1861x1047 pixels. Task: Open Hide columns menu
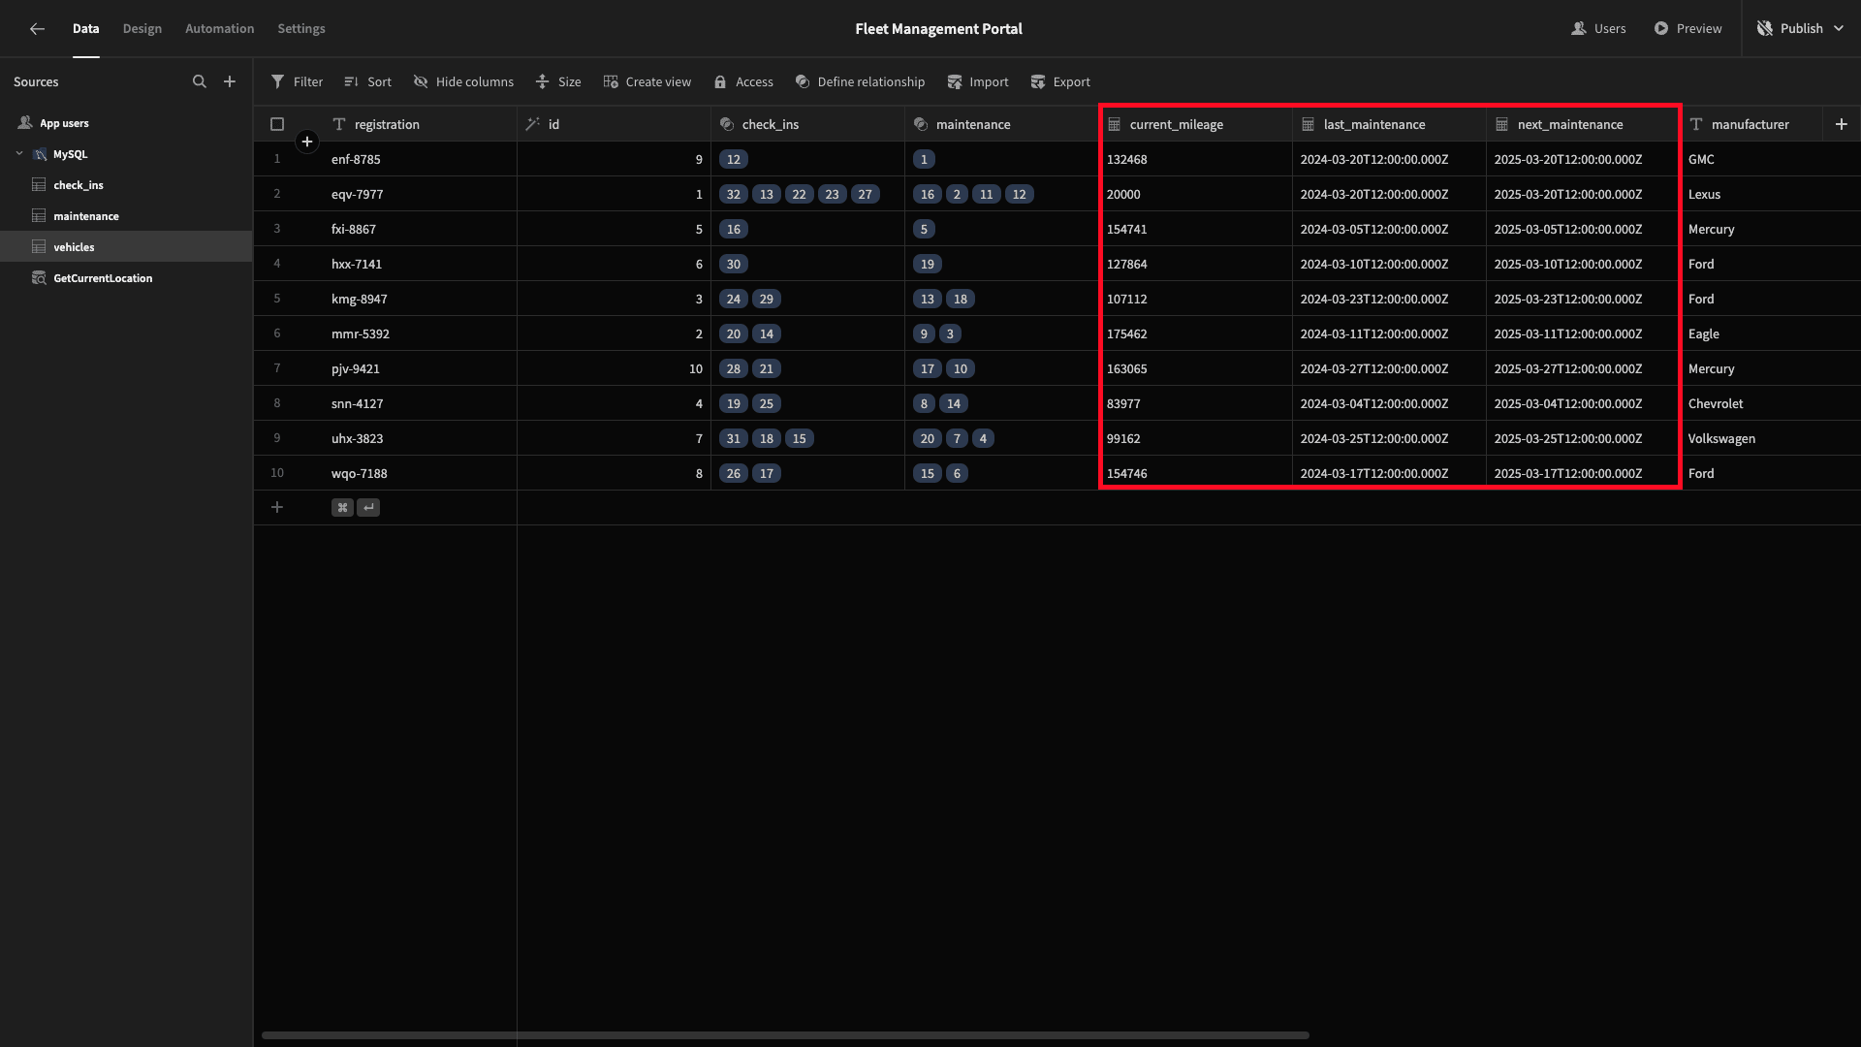(463, 82)
